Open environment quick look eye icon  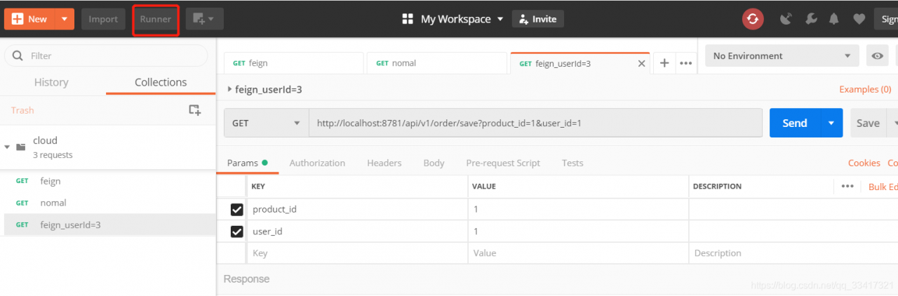877,56
